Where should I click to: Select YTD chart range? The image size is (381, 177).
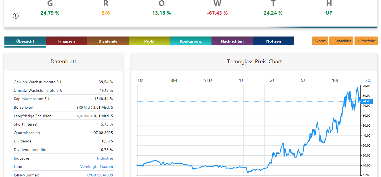[208, 80]
